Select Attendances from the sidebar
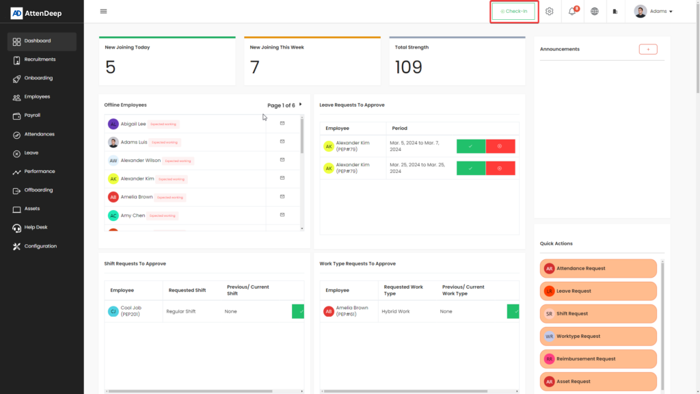 point(39,134)
